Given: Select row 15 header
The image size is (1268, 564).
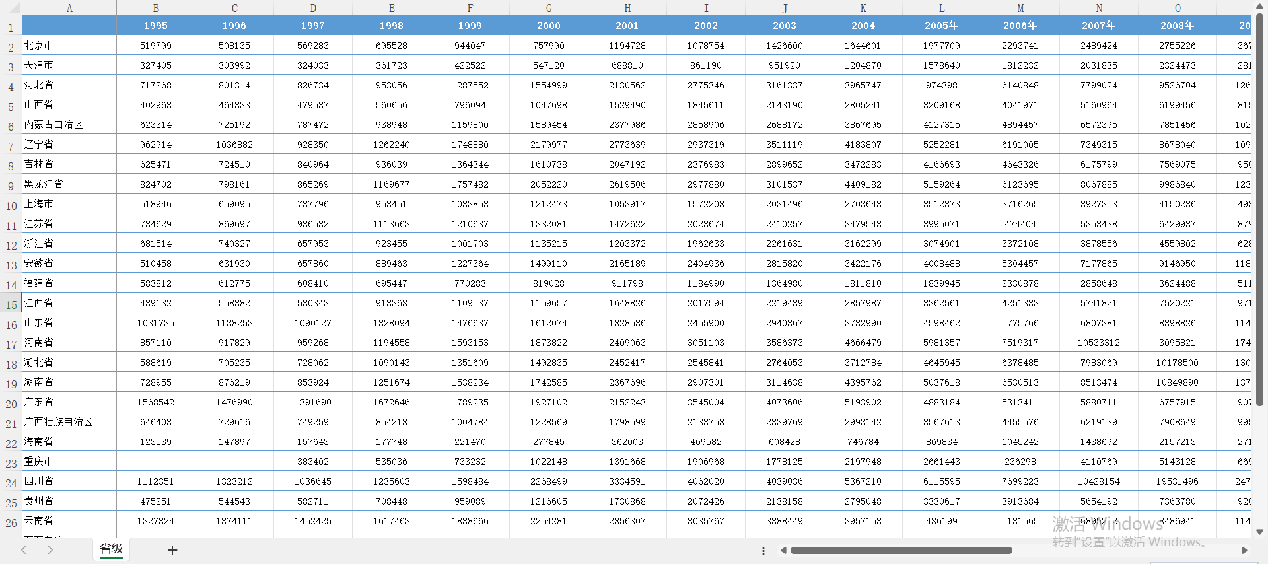Looking at the screenshot, I should click(11, 304).
